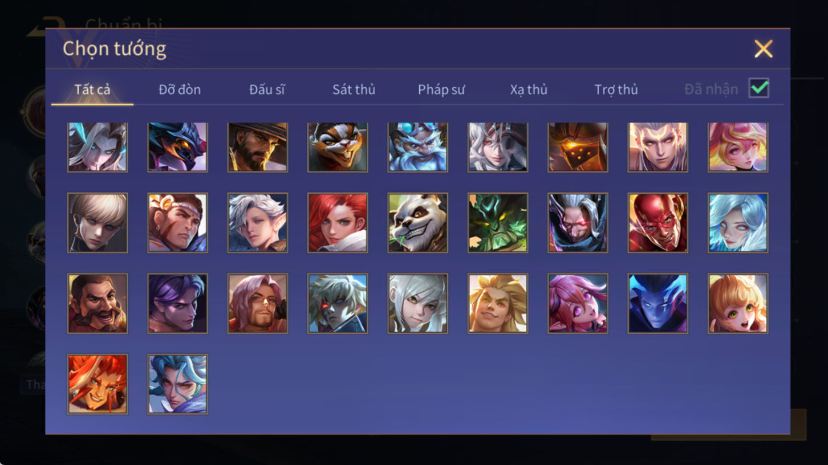This screenshot has width=828, height=465.
Task: Switch to the Đỡ đòn tab
Action: coord(180,89)
